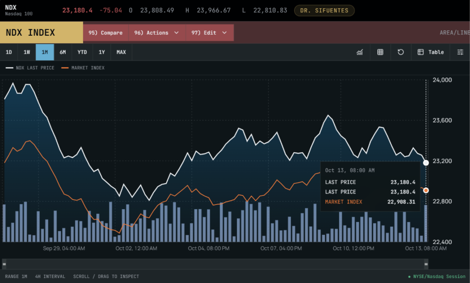Click the chart range scrollbar track
Image resolution: width=470 pixels, height=283 pixels.
pyautogui.click(x=215, y=264)
